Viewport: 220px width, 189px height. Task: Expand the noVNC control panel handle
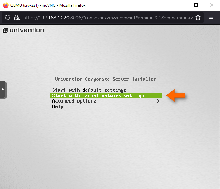(x=3, y=90)
